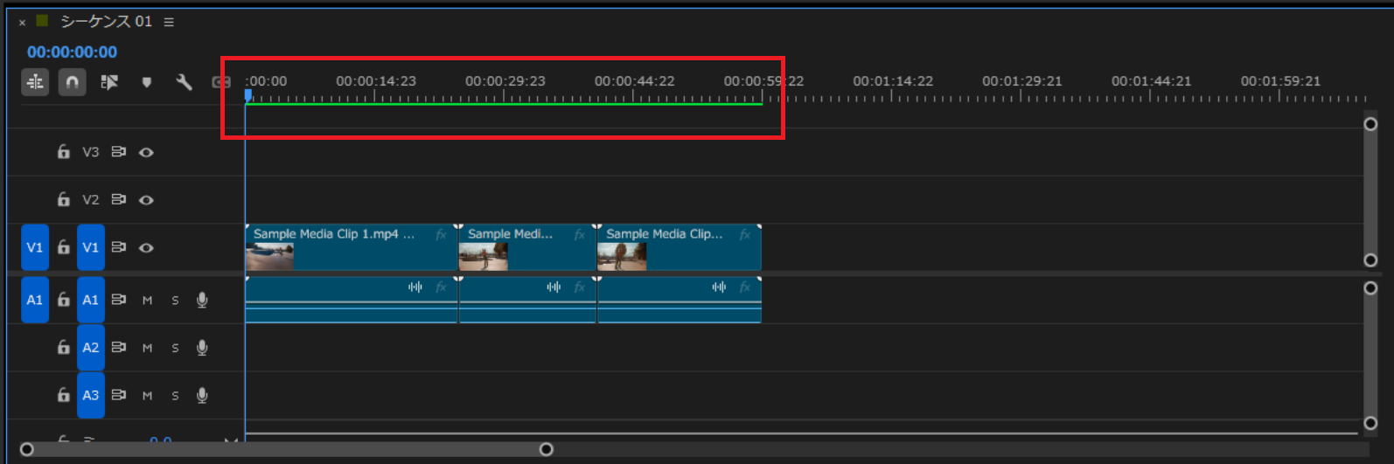Mute audio track A1
1394x464 pixels.
point(147,300)
